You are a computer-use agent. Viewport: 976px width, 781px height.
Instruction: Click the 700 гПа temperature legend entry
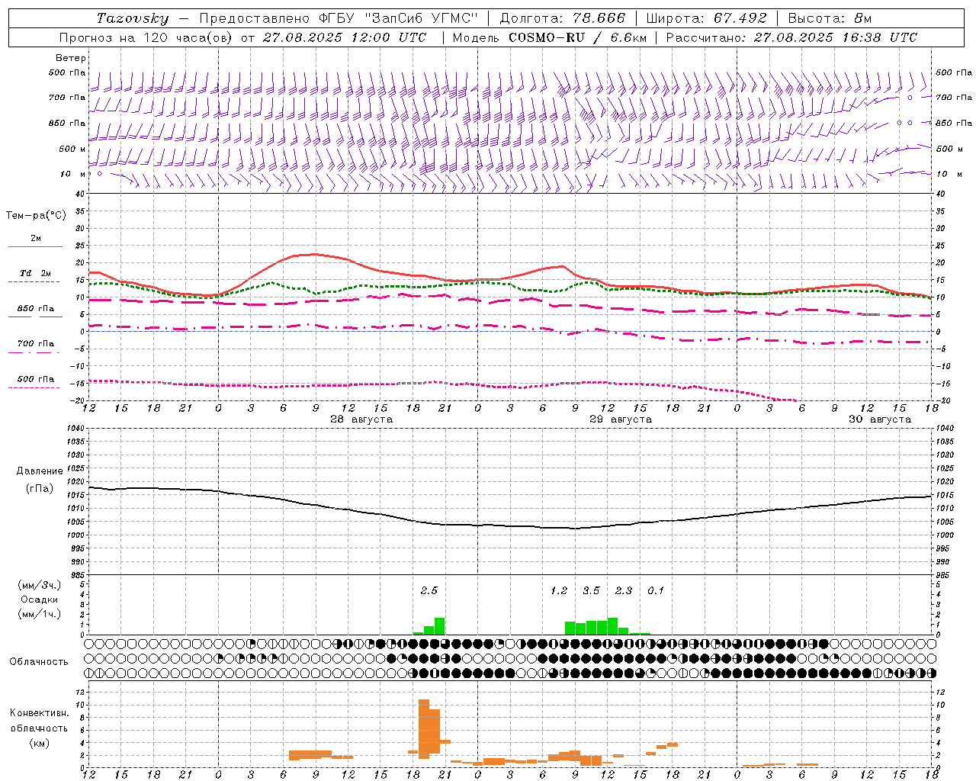coord(36,345)
